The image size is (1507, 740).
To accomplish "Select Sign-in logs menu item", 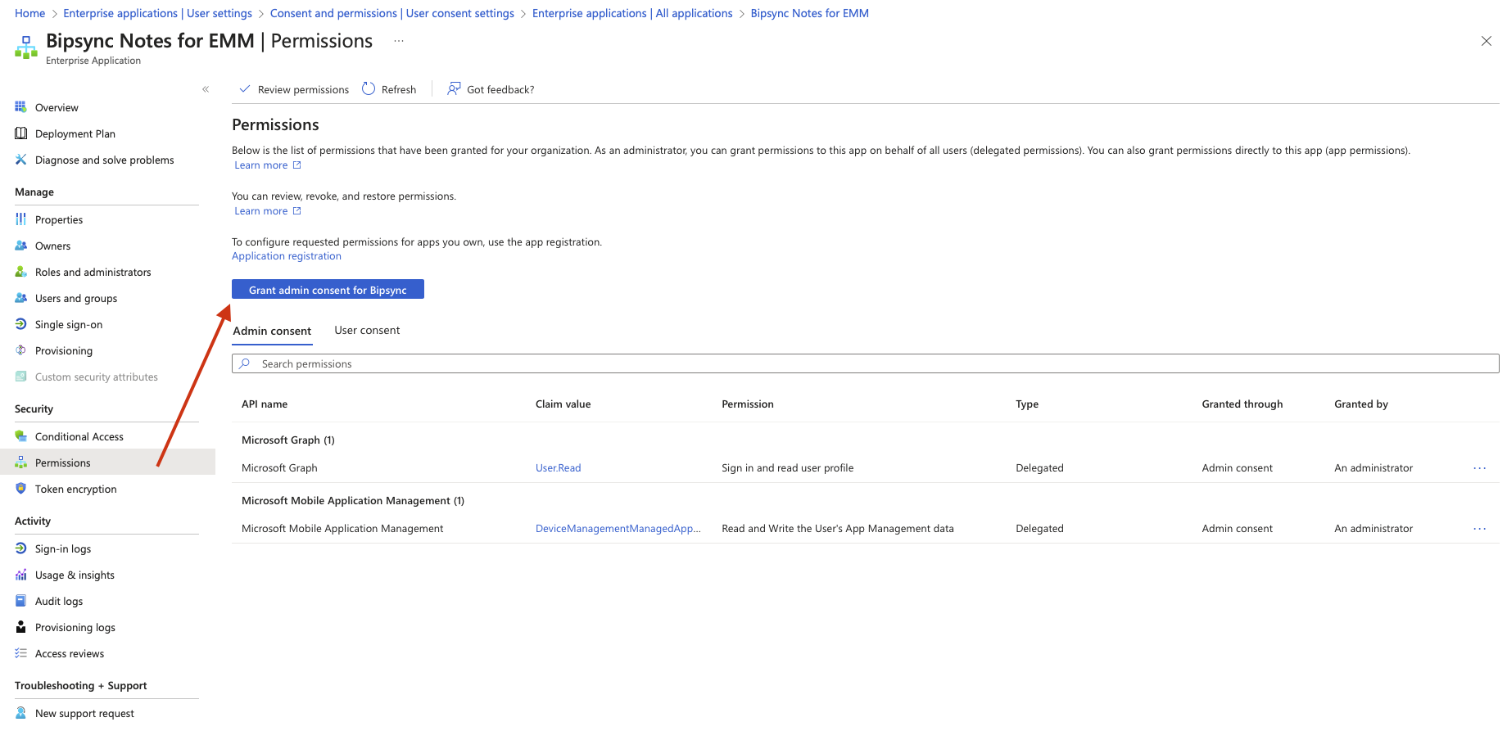I will [x=63, y=548].
